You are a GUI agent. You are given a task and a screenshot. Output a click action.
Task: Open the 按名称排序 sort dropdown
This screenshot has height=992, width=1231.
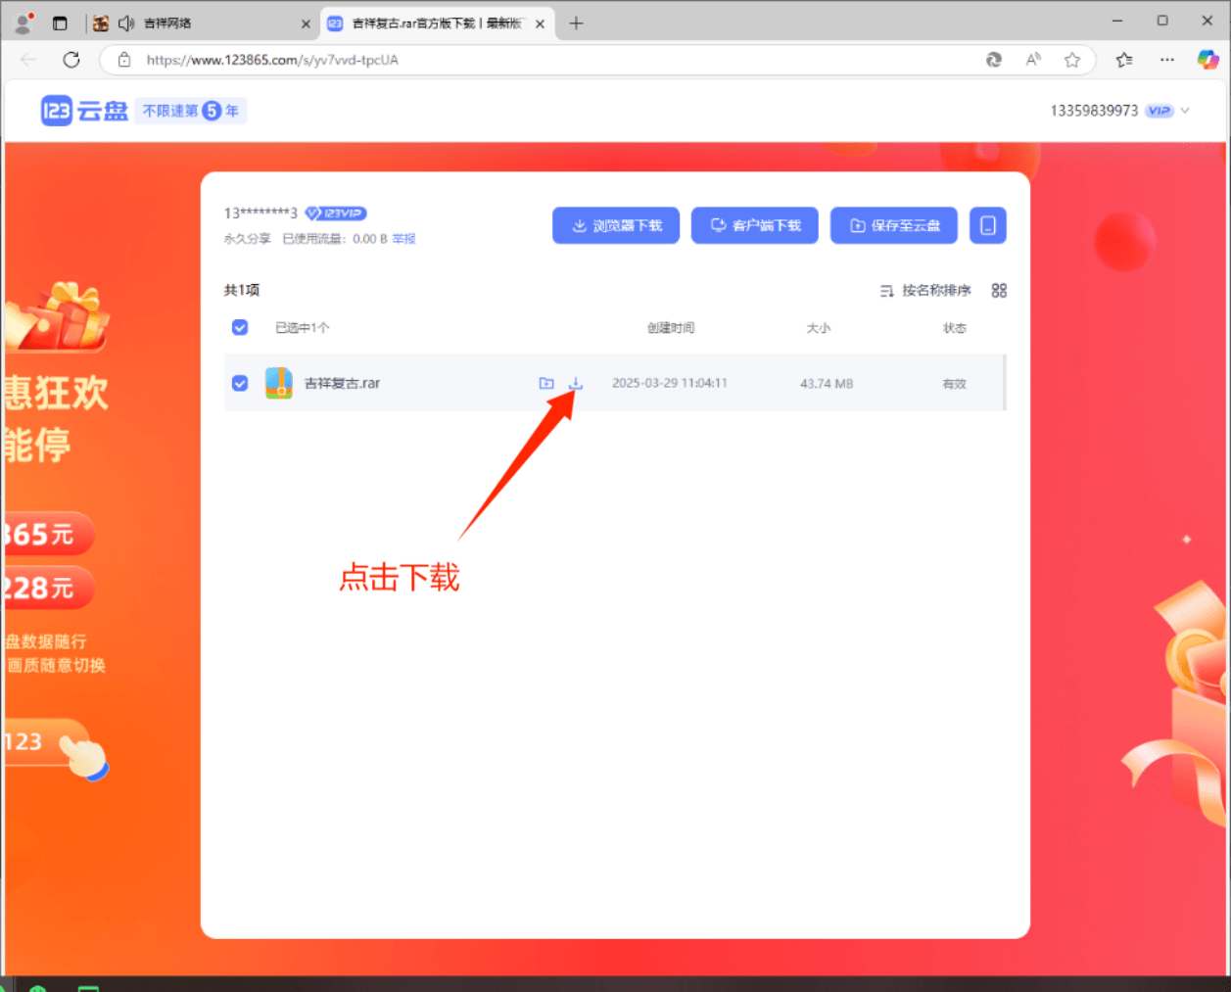point(925,290)
